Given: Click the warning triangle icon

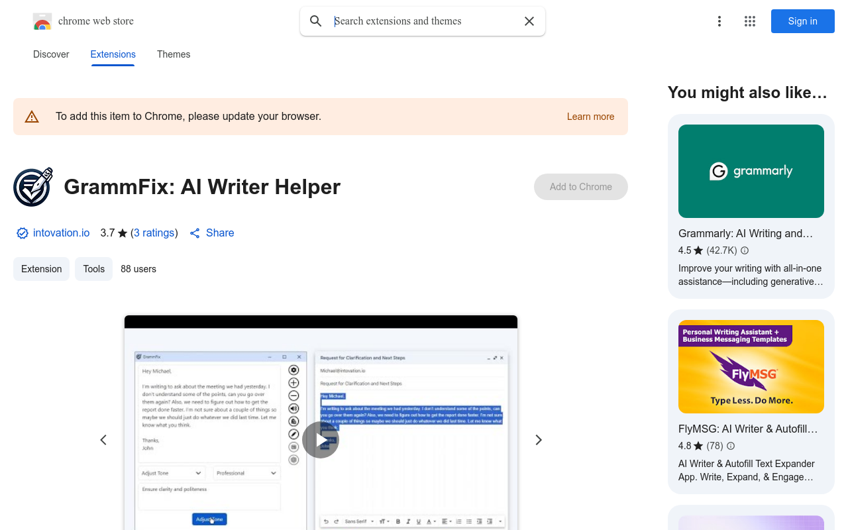Looking at the screenshot, I should (32, 117).
